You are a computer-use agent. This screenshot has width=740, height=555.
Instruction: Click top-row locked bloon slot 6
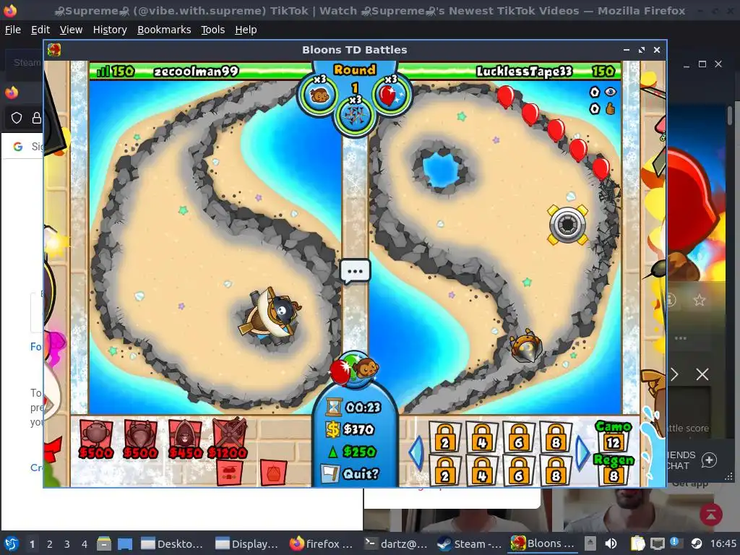pos(519,437)
